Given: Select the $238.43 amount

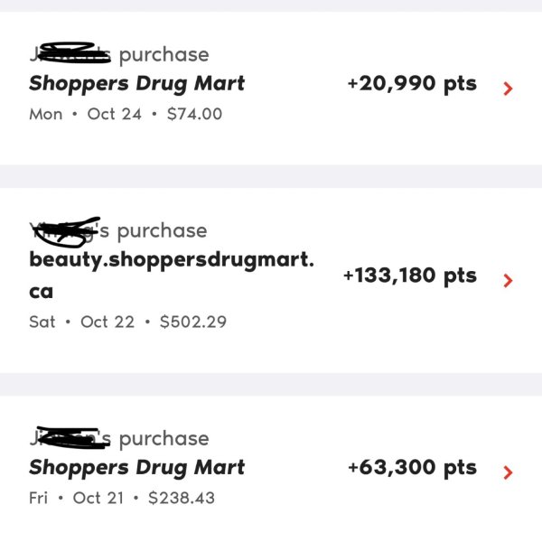Looking at the screenshot, I should (182, 498).
